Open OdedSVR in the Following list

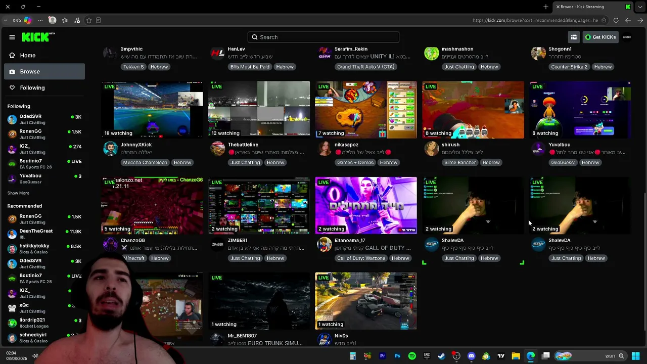[x=44, y=119]
